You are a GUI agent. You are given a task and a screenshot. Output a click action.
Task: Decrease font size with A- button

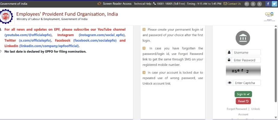(259, 4)
